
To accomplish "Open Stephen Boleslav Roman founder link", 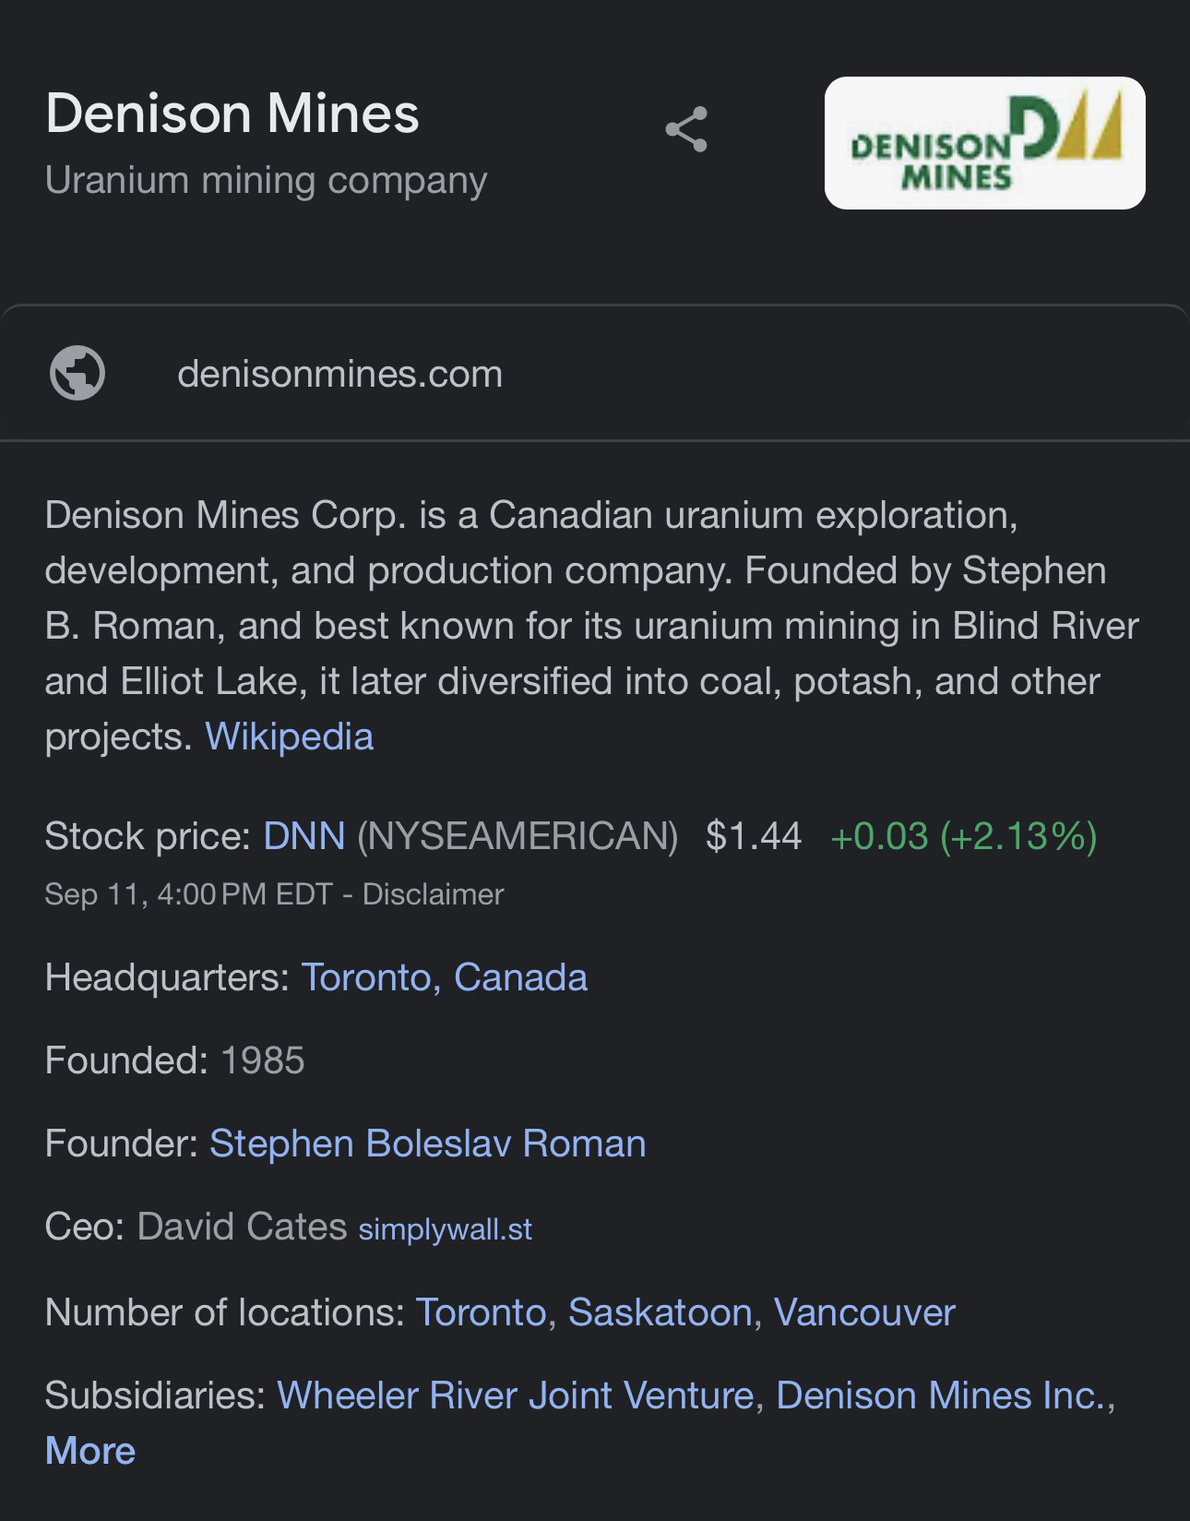I will (427, 1144).
